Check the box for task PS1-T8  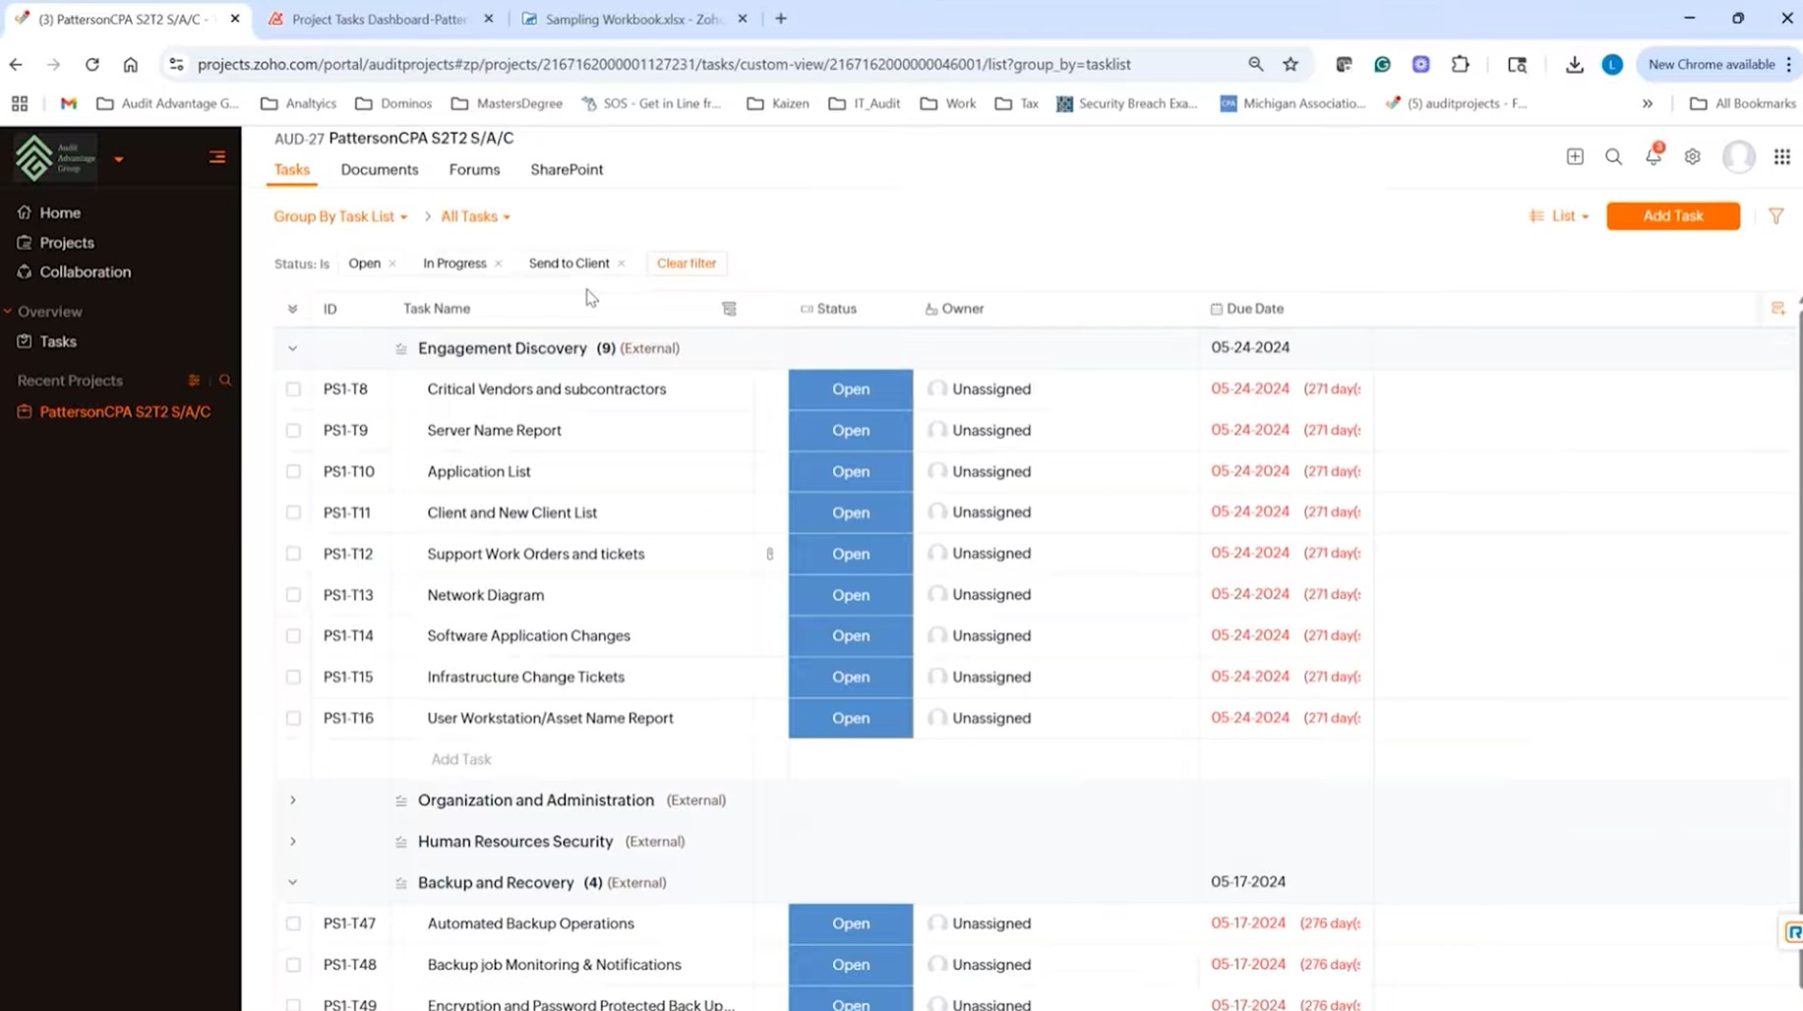pos(293,389)
